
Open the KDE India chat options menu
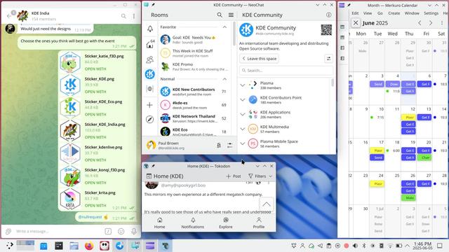[134, 16]
